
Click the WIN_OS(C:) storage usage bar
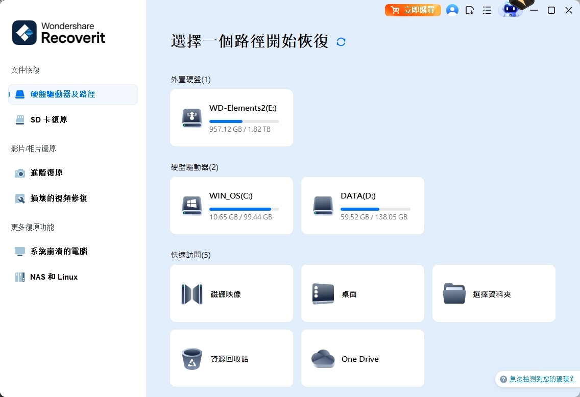click(244, 209)
